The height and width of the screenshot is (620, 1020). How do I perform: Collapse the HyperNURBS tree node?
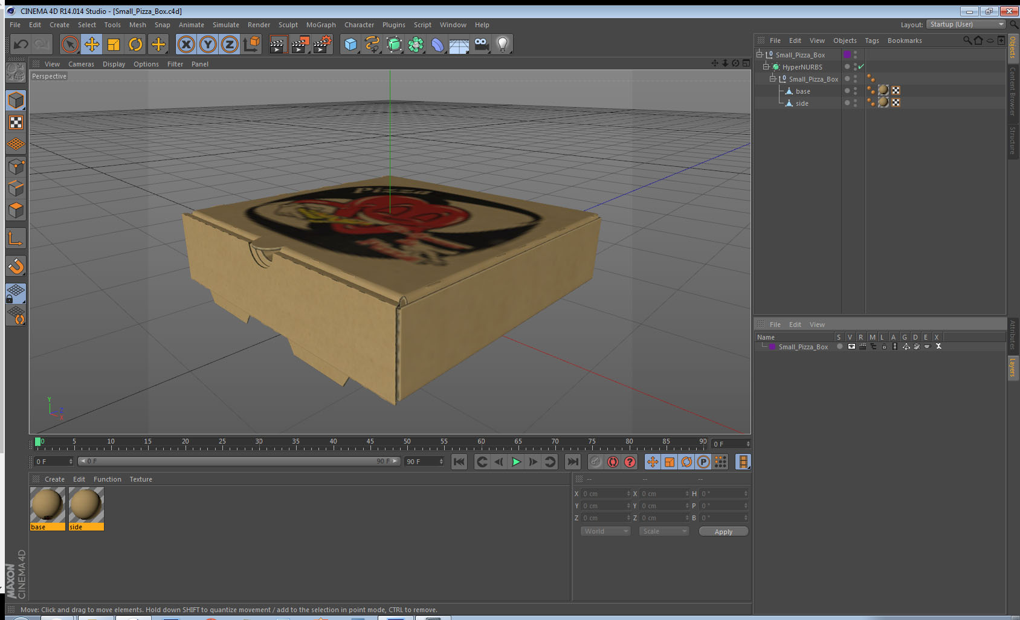click(x=766, y=66)
